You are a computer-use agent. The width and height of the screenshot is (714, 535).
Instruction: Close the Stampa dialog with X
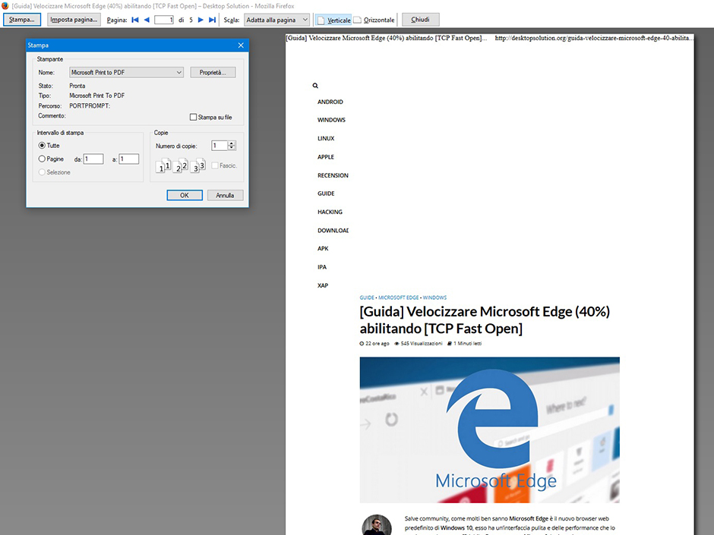(241, 45)
